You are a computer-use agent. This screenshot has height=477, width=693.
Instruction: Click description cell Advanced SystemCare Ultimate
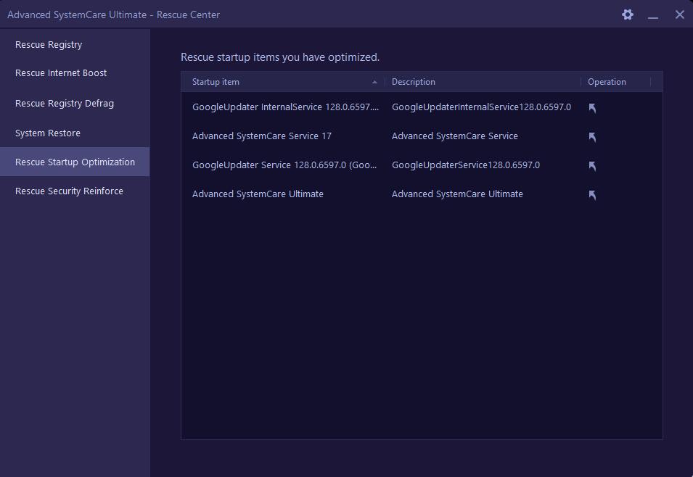click(457, 194)
